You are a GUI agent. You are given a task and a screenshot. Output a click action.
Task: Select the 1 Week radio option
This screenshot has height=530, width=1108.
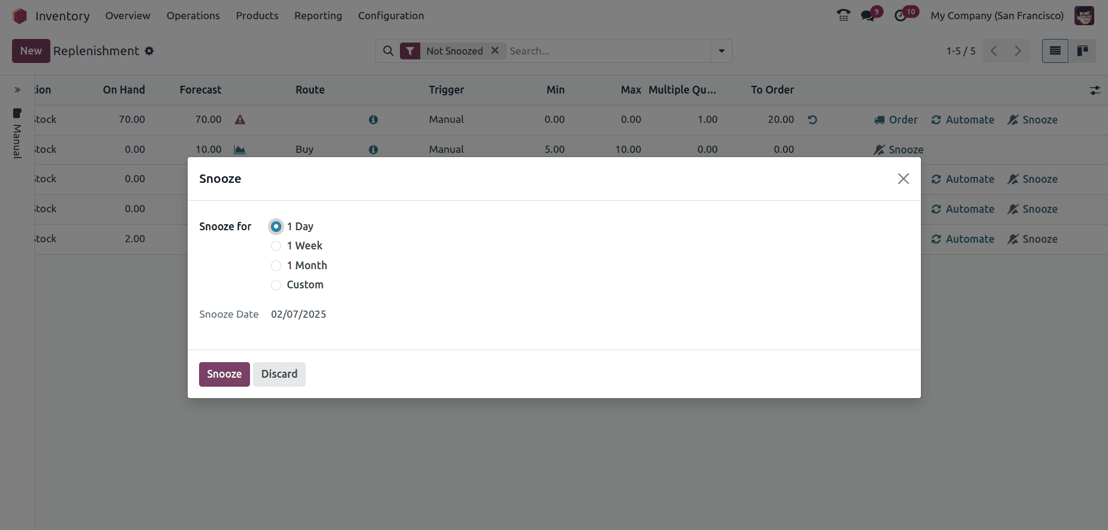(276, 246)
